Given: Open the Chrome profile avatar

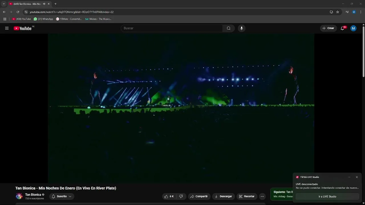Looking at the screenshot, I should click(x=354, y=12).
